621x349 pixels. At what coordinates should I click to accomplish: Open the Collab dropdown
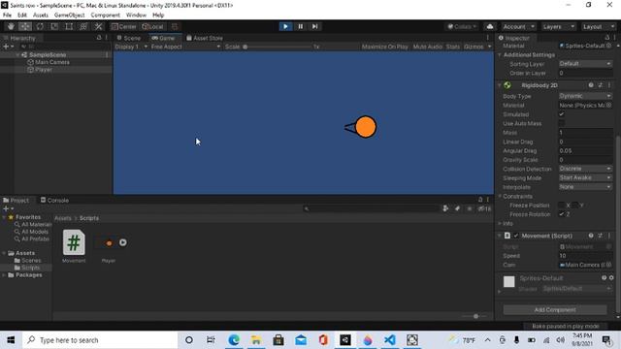tap(462, 26)
